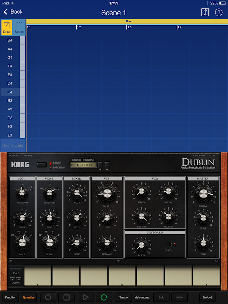Click timeline marker 1.2
Viewport: 228px width, 304px height.
78,27
